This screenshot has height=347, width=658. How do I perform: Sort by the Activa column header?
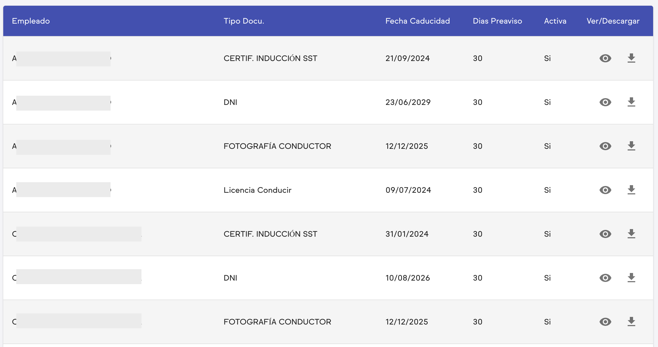[x=555, y=21]
